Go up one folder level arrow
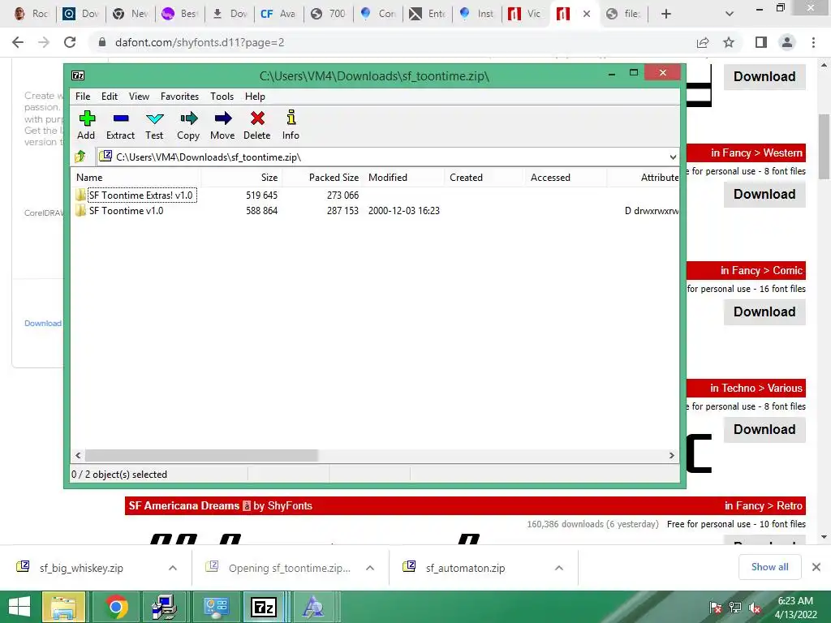Screen dimensions: 831x623 click(80, 157)
